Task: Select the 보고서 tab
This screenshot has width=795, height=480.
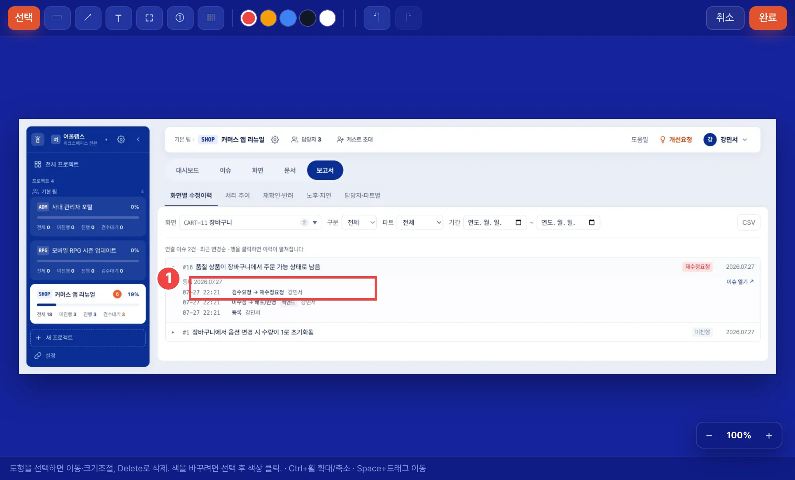Action: pos(325,170)
